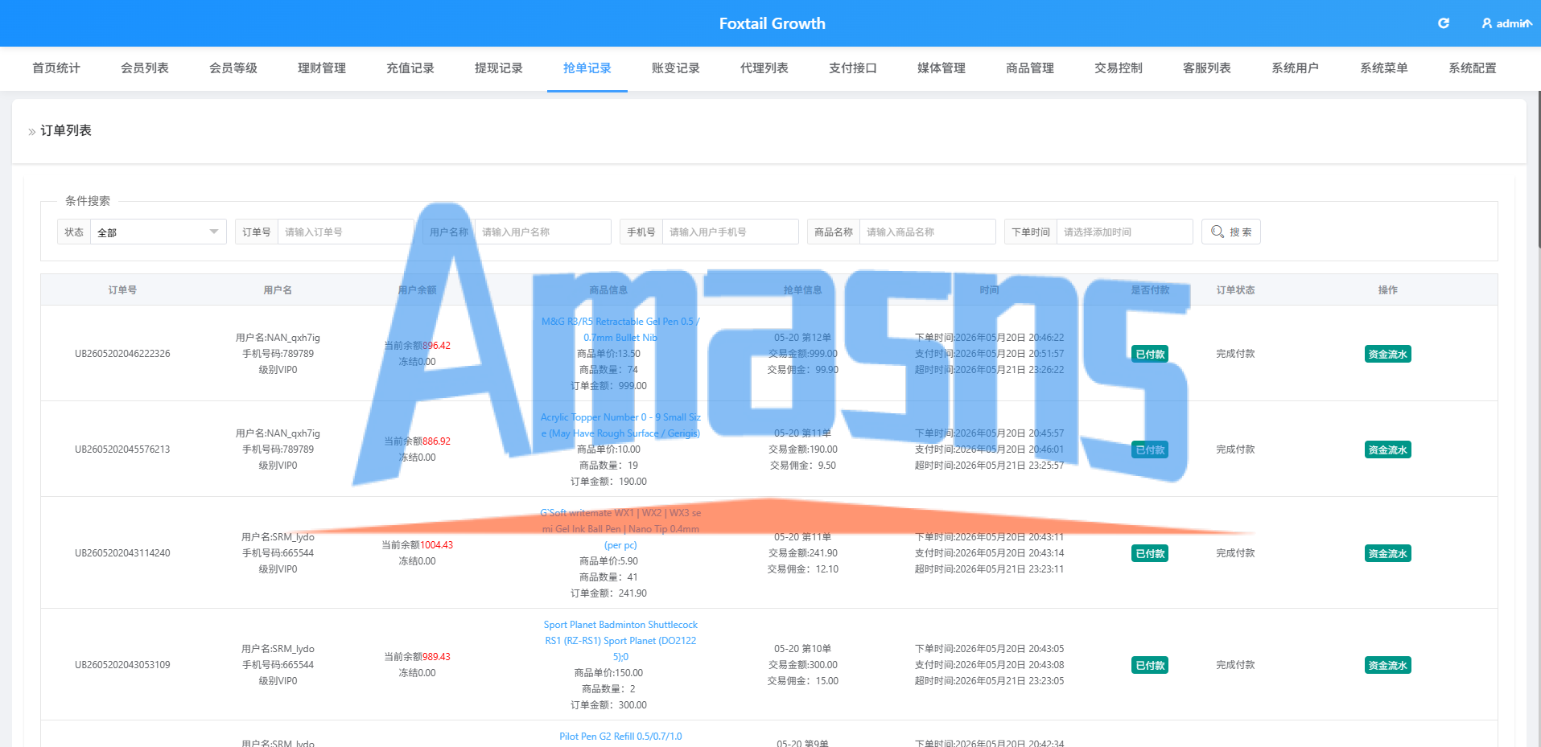Switch to 会员列表 tab
Image resolution: width=1541 pixels, height=747 pixels.
(x=145, y=68)
